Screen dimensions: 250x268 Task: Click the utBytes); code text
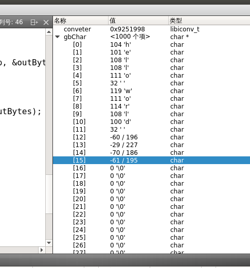point(21,112)
